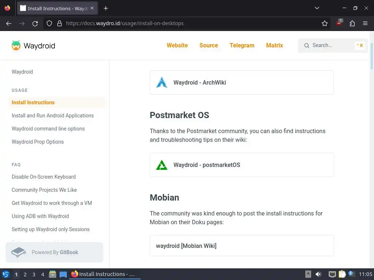Open the Website header link
The image size is (374, 280).
click(177, 45)
